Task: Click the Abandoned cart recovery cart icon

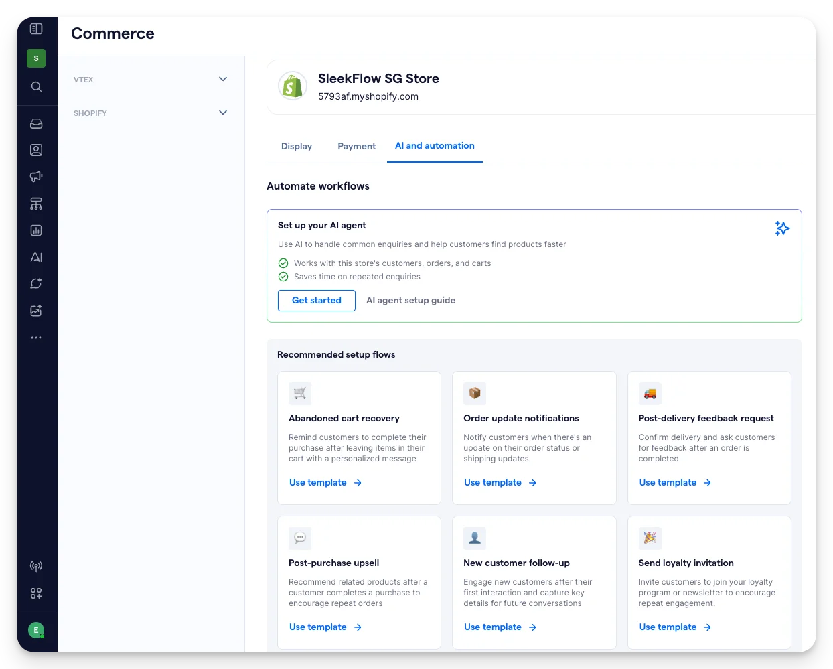Action: click(x=300, y=394)
